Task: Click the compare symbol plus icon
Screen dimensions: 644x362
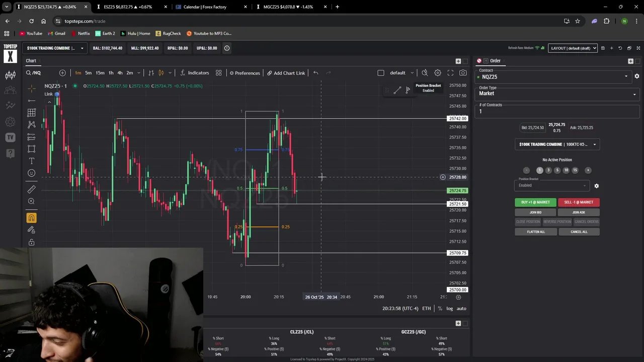Action: click(62, 73)
